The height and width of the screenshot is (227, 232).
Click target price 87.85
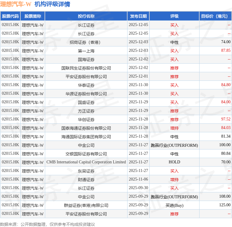coord(226,50)
